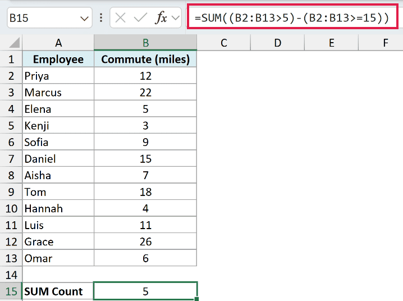Click Priya's commute value 12
Screen dimensions: 403x301
point(145,76)
